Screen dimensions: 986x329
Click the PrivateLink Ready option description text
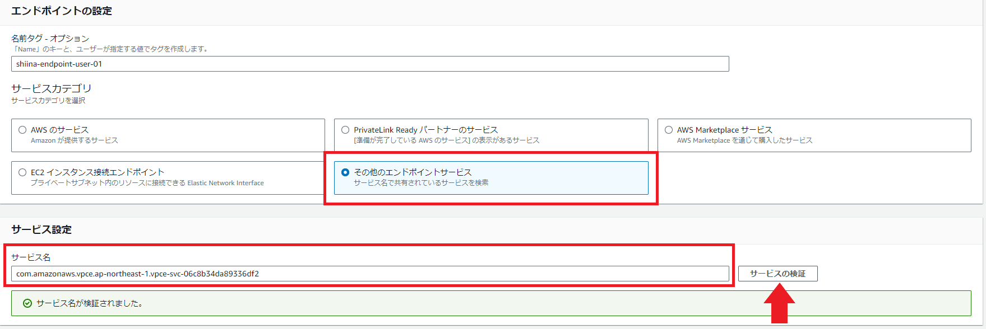click(447, 140)
